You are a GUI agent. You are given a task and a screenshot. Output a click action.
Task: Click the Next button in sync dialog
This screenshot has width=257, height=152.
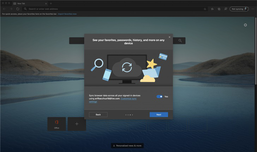(x=159, y=115)
